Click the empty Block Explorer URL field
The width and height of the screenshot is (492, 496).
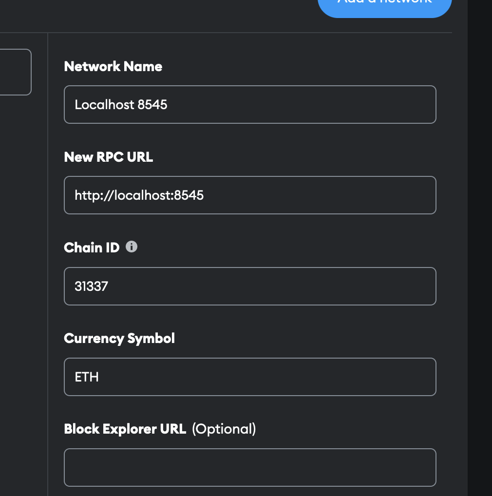[x=250, y=468]
